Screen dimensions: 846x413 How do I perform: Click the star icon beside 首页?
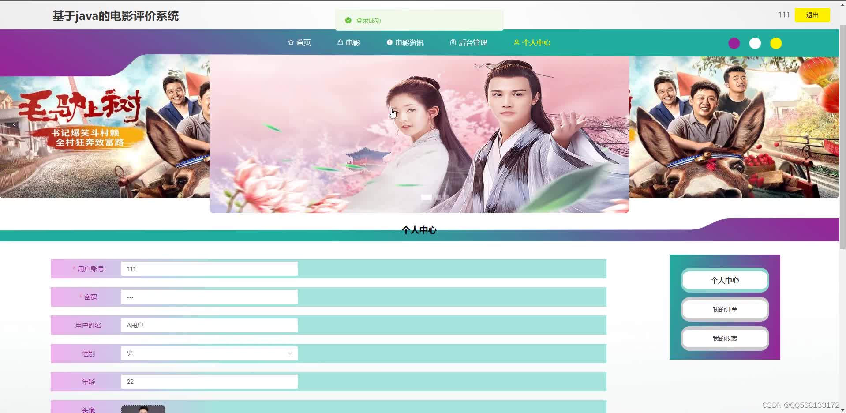(291, 42)
